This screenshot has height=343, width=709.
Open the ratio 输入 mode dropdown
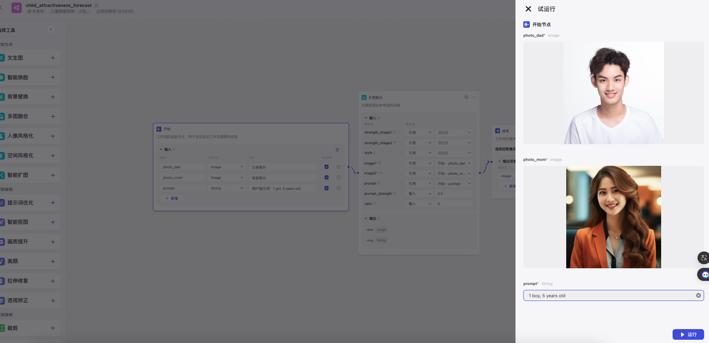[420, 204]
